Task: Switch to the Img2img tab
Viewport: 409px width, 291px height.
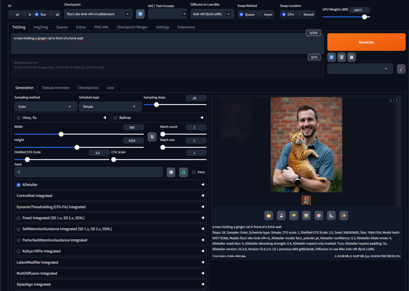Action: tap(41, 27)
